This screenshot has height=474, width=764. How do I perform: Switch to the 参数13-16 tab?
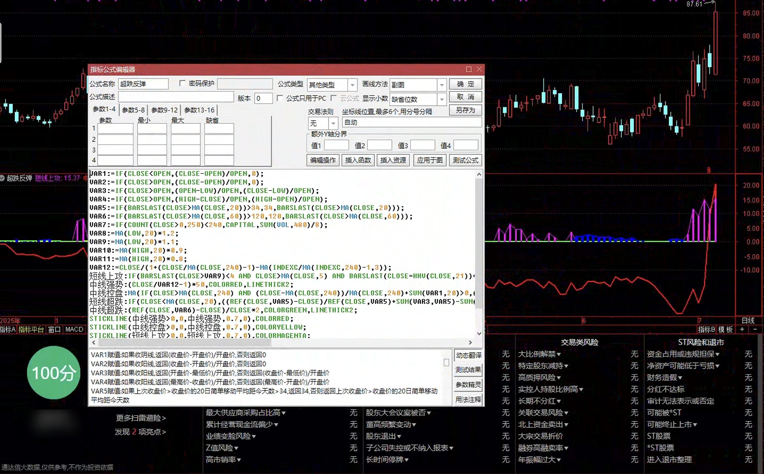coord(199,110)
